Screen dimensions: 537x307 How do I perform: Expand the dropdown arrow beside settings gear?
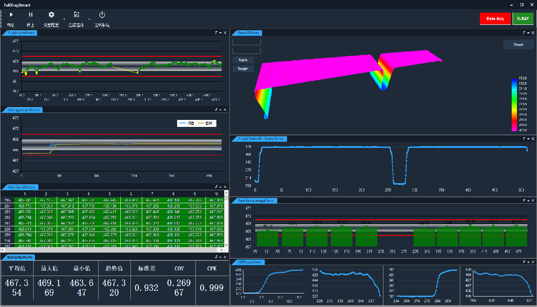coord(64,20)
